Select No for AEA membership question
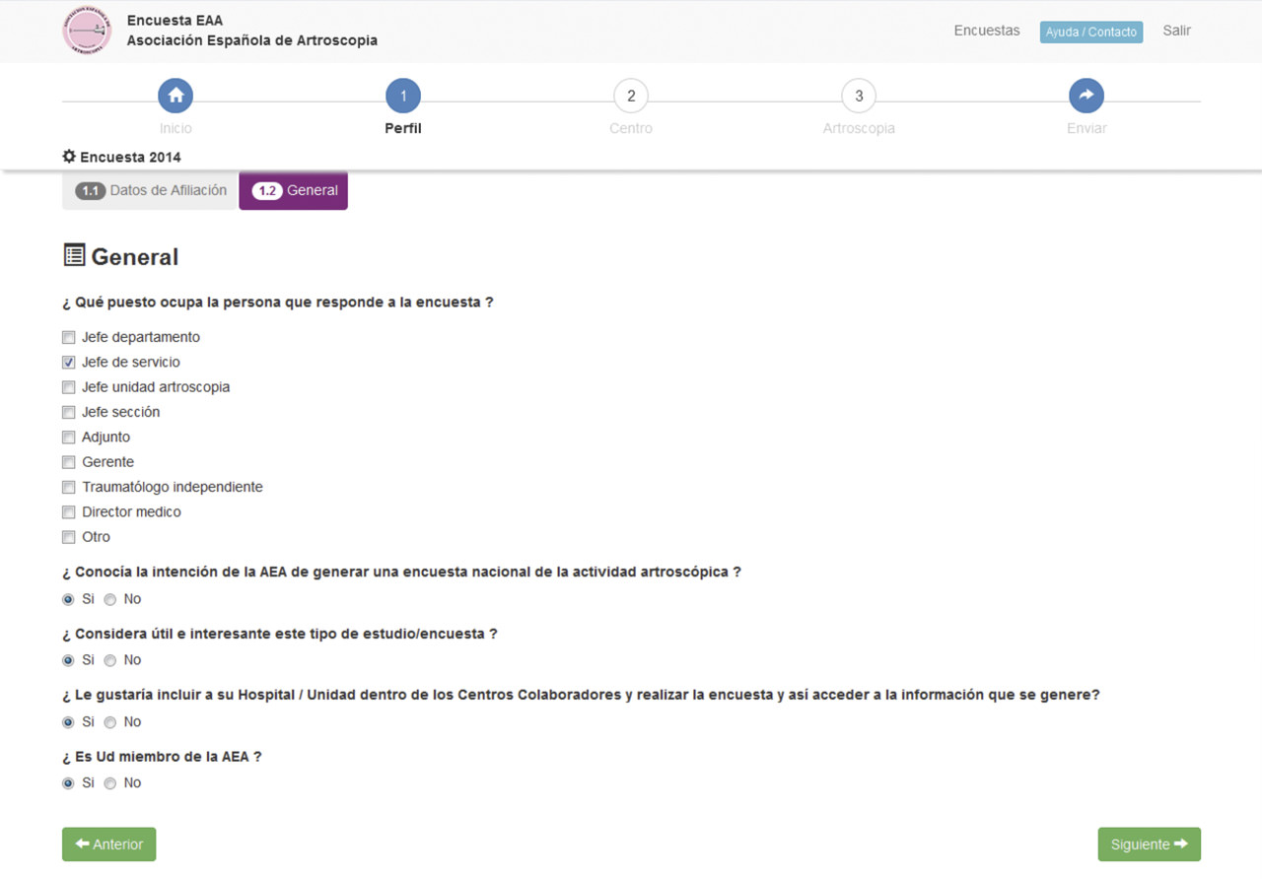 pyautogui.click(x=110, y=783)
